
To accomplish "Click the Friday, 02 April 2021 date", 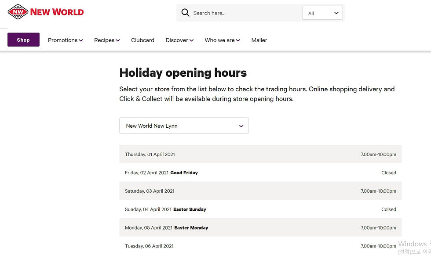I will [146, 173].
